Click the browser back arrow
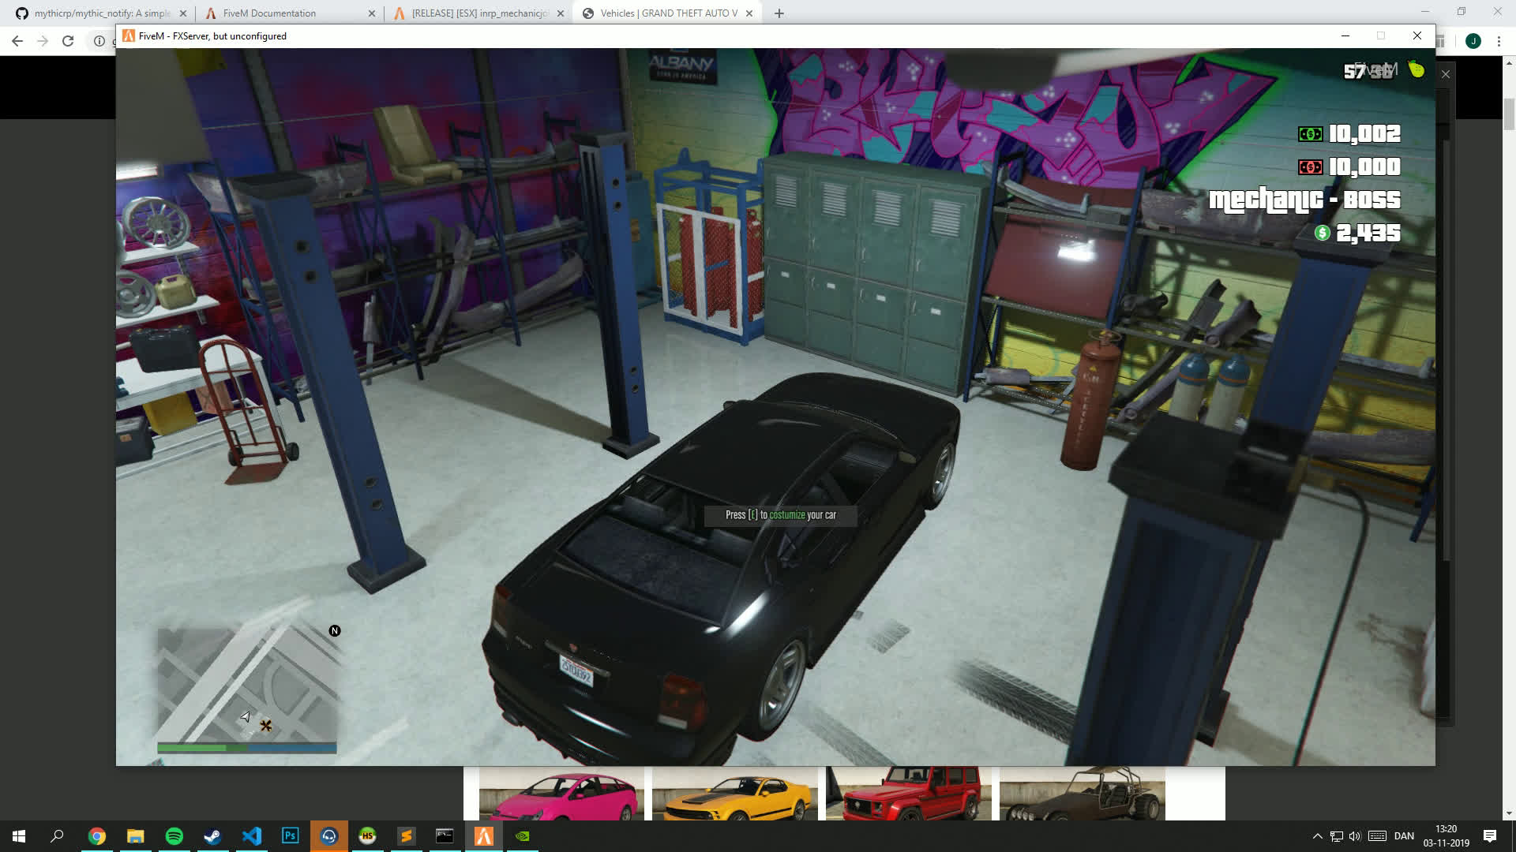Viewport: 1516px width, 852px height. (17, 41)
